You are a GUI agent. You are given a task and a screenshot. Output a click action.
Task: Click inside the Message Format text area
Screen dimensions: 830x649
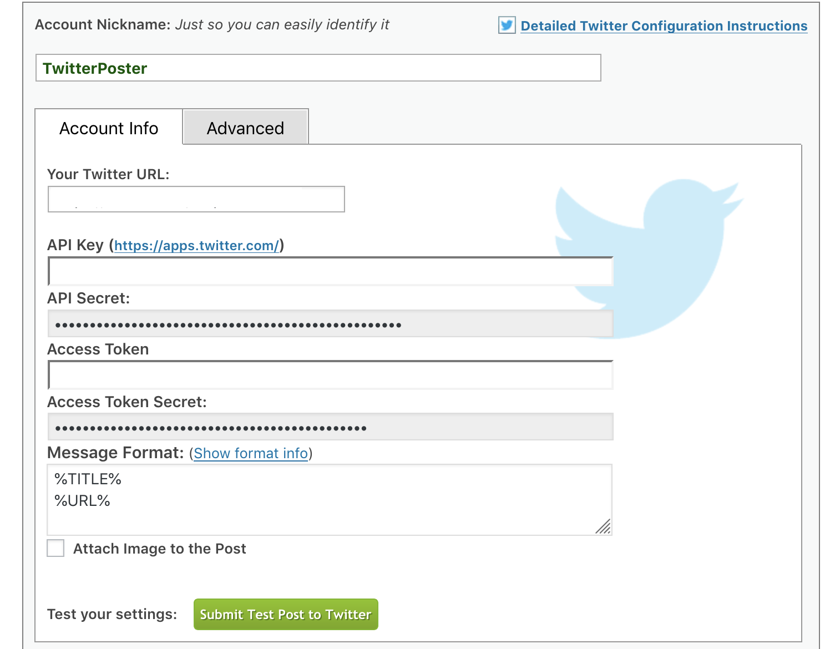(x=330, y=500)
